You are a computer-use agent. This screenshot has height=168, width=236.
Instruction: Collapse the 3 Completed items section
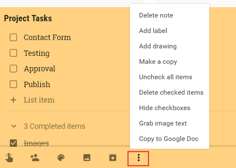point(14,126)
